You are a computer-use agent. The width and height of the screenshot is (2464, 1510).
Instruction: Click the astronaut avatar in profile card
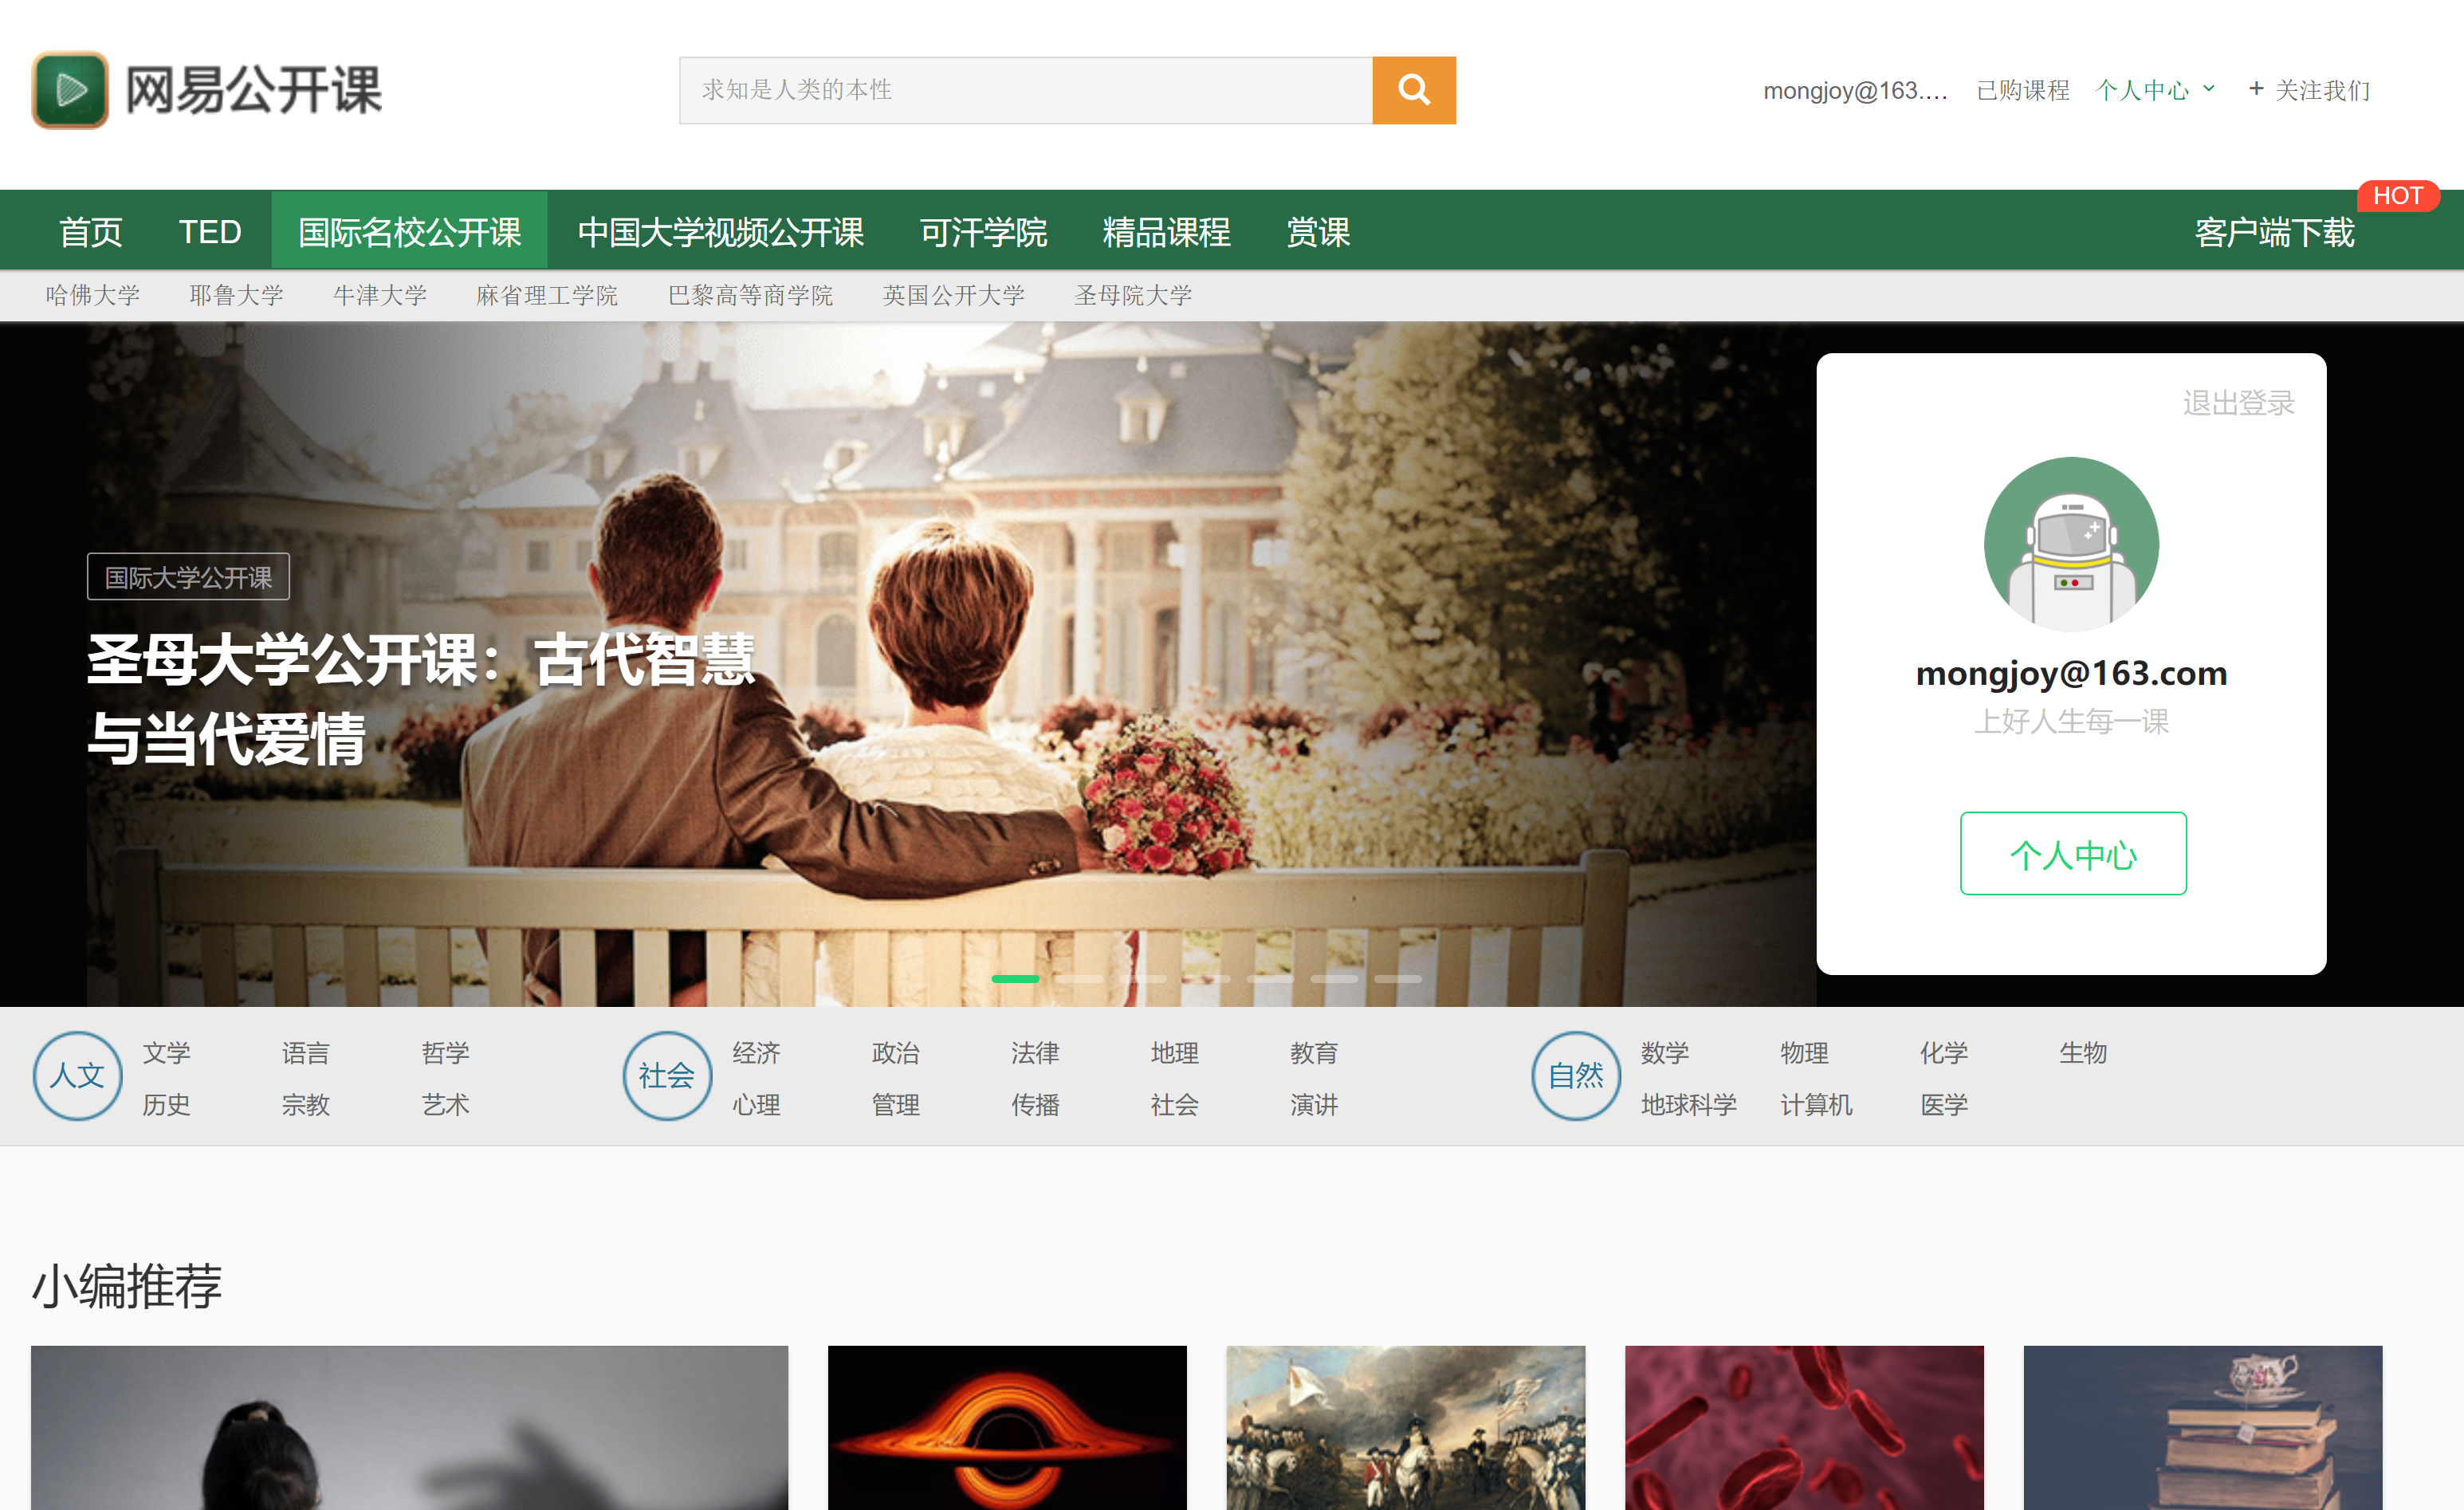[x=2071, y=544]
